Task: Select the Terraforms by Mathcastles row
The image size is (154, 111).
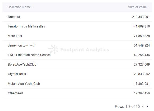Action: coord(77,26)
